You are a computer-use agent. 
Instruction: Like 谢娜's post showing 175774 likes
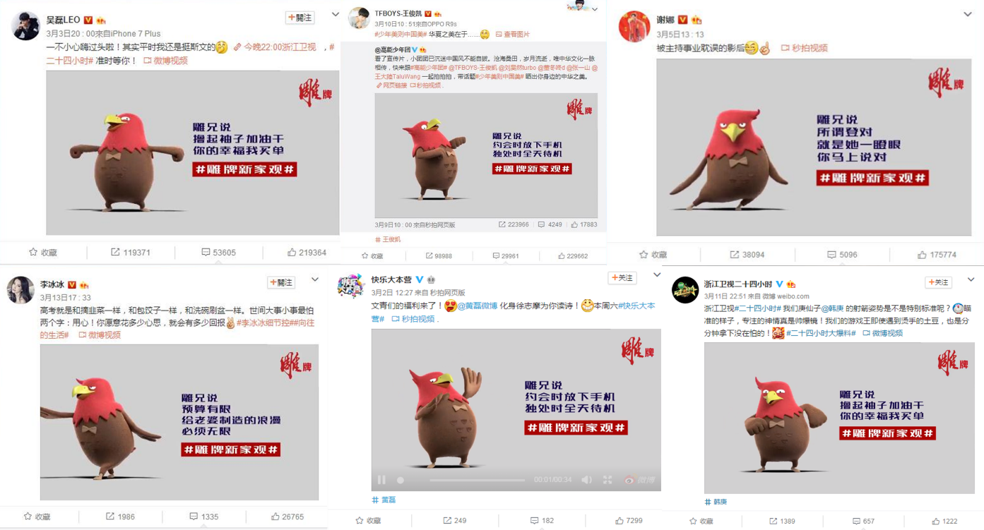(x=937, y=254)
